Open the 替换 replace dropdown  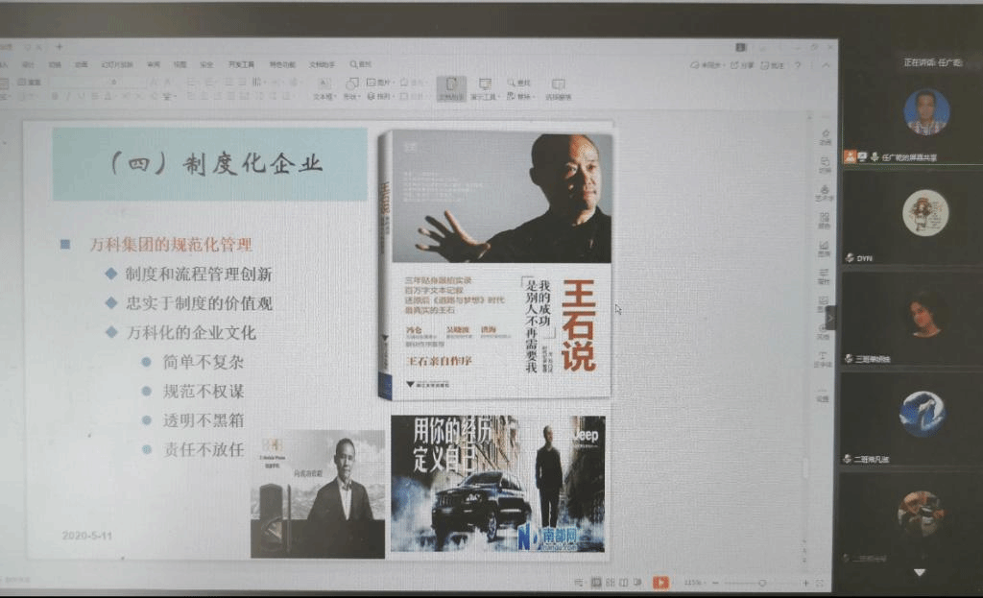click(x=519, y=97)
